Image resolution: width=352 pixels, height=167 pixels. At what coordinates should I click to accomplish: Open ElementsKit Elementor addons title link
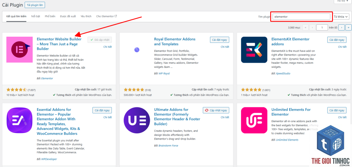[x=290, y=41]
